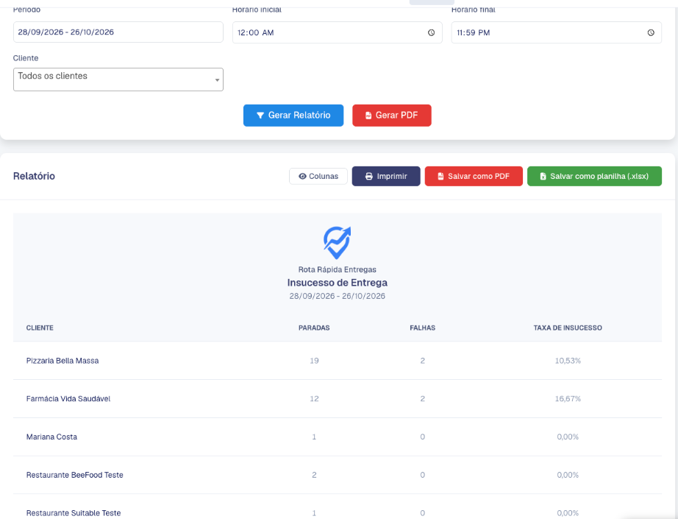Click the Rota Rápida Entregas logo

[x=338, y=243]
